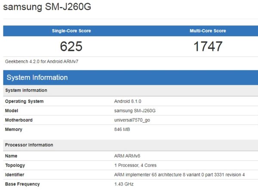Click the Motherboard row label

click(x=18, y=120)
